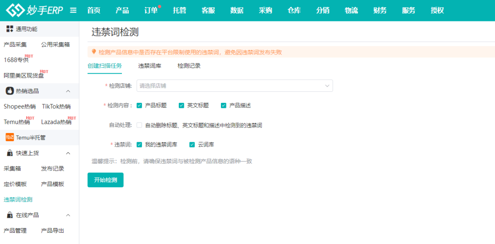Enable 自动删除标题 auto-processing checkbox
The width and height of the screenshot is (495, 244).
point(139,125)
